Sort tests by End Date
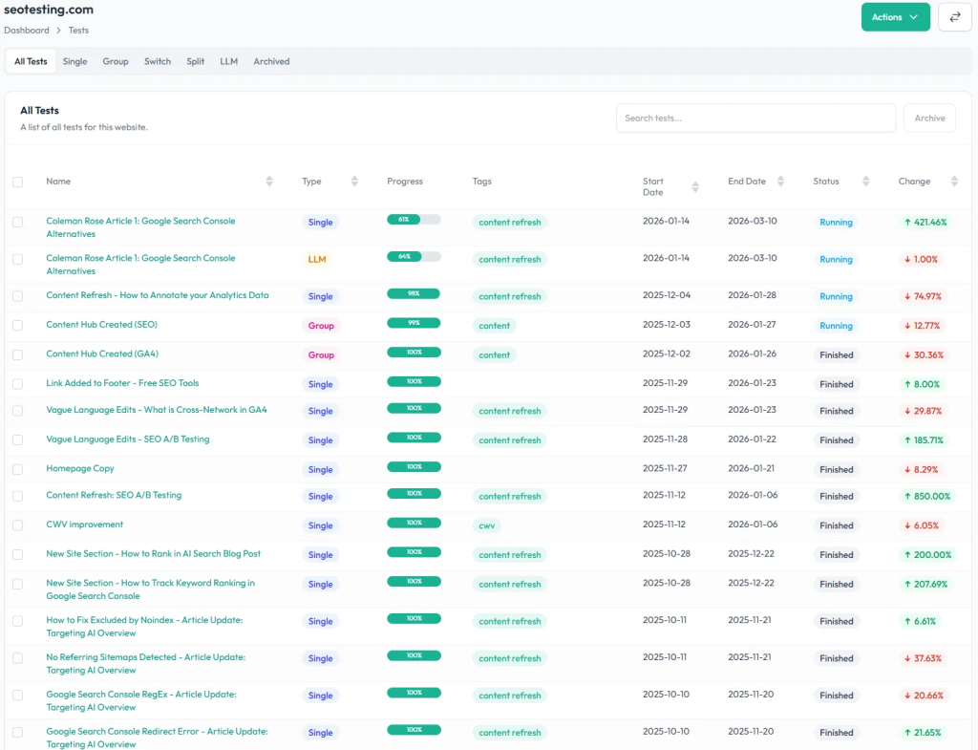The height and width of the screenshot is (750, 978). pyautogui.click(x=780, y=181)
